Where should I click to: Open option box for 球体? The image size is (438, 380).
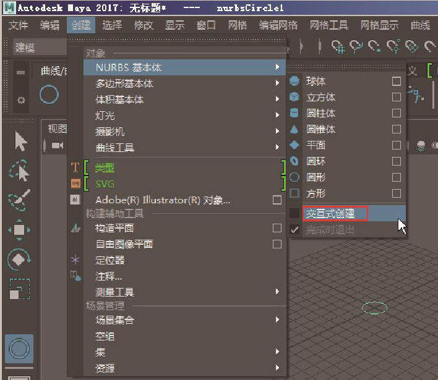(x=397, y=82)
